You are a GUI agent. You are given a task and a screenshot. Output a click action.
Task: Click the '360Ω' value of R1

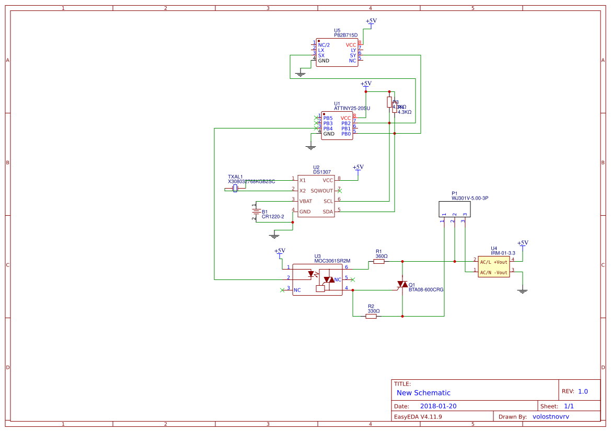(x=382, y=256)
